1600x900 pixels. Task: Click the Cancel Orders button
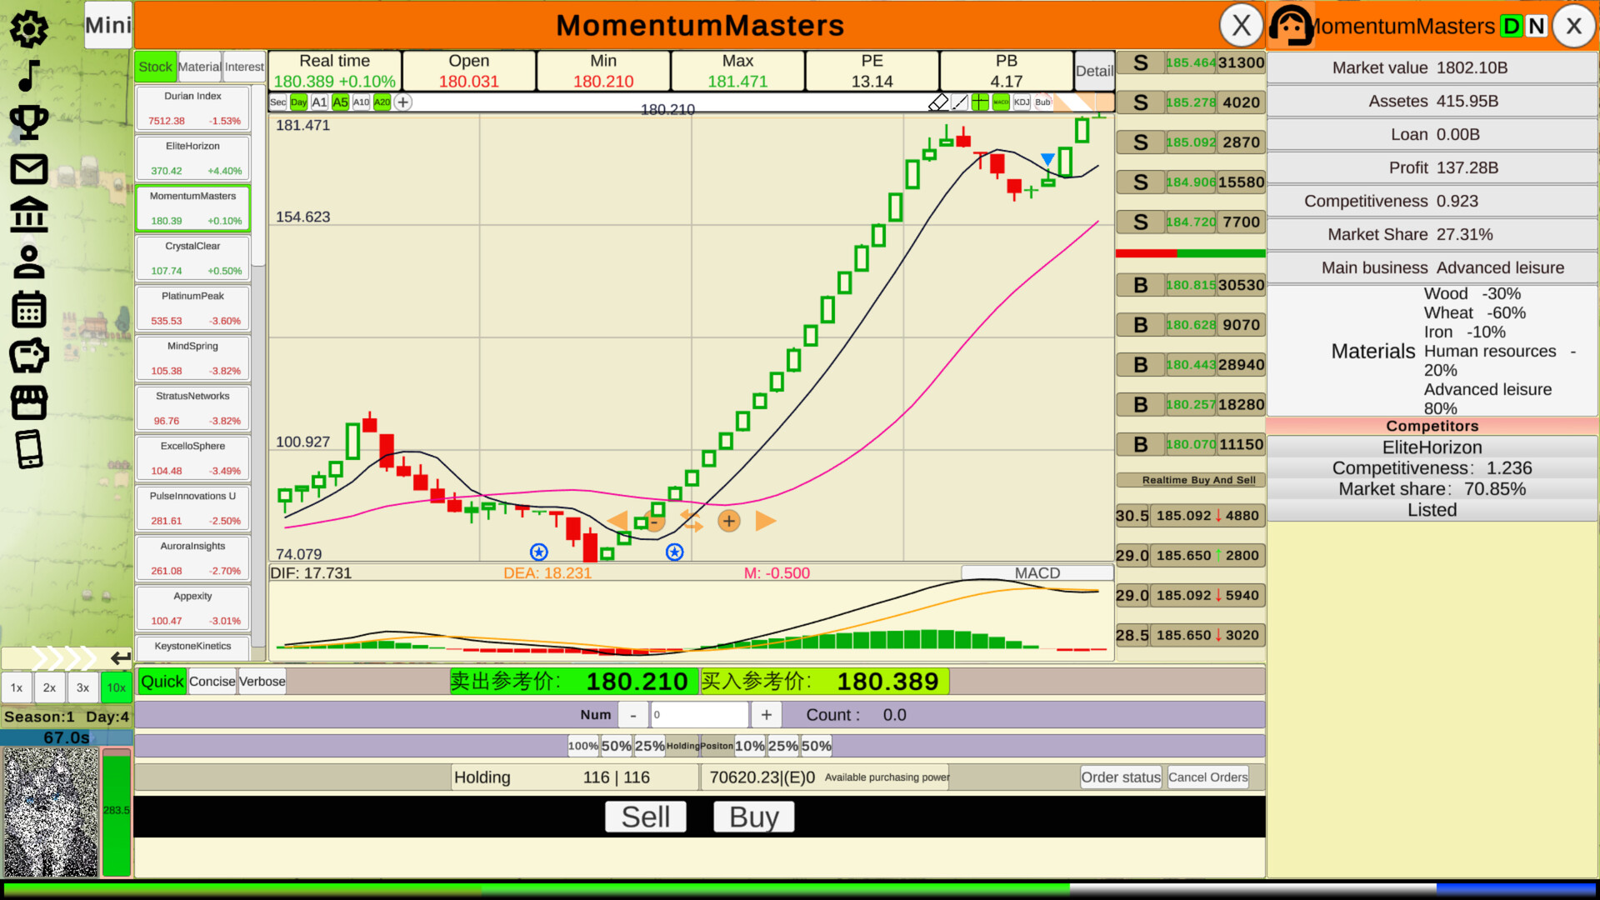[x=1207, y=777]
